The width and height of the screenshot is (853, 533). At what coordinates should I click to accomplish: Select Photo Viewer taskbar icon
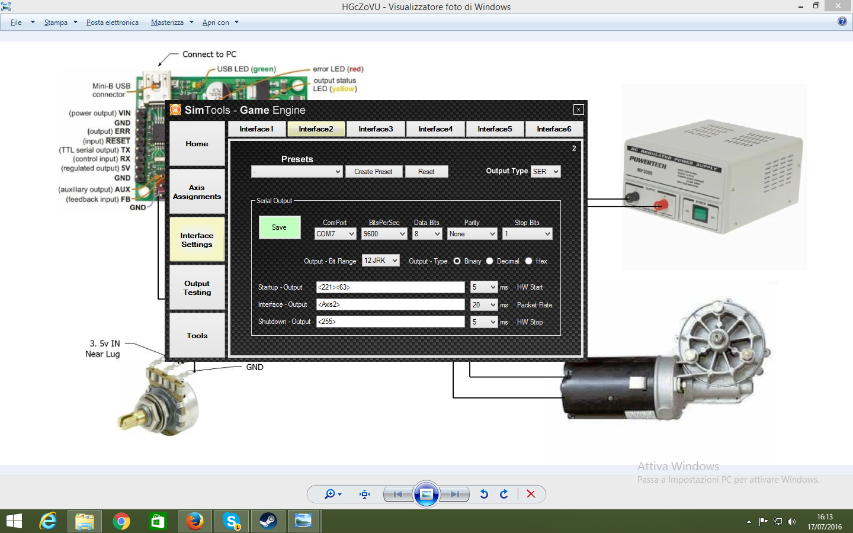click(x=304, y=521)
